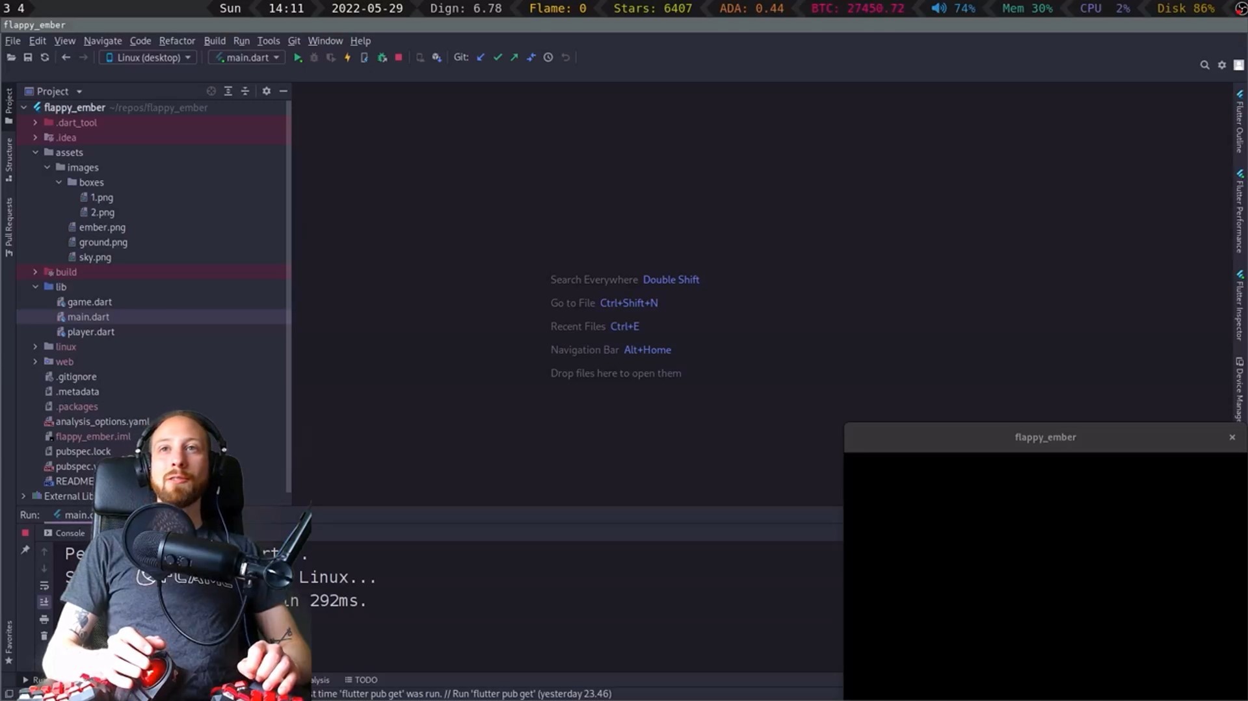
Task: Pin the Run tab with the pin icon
Action: (25, 550)
